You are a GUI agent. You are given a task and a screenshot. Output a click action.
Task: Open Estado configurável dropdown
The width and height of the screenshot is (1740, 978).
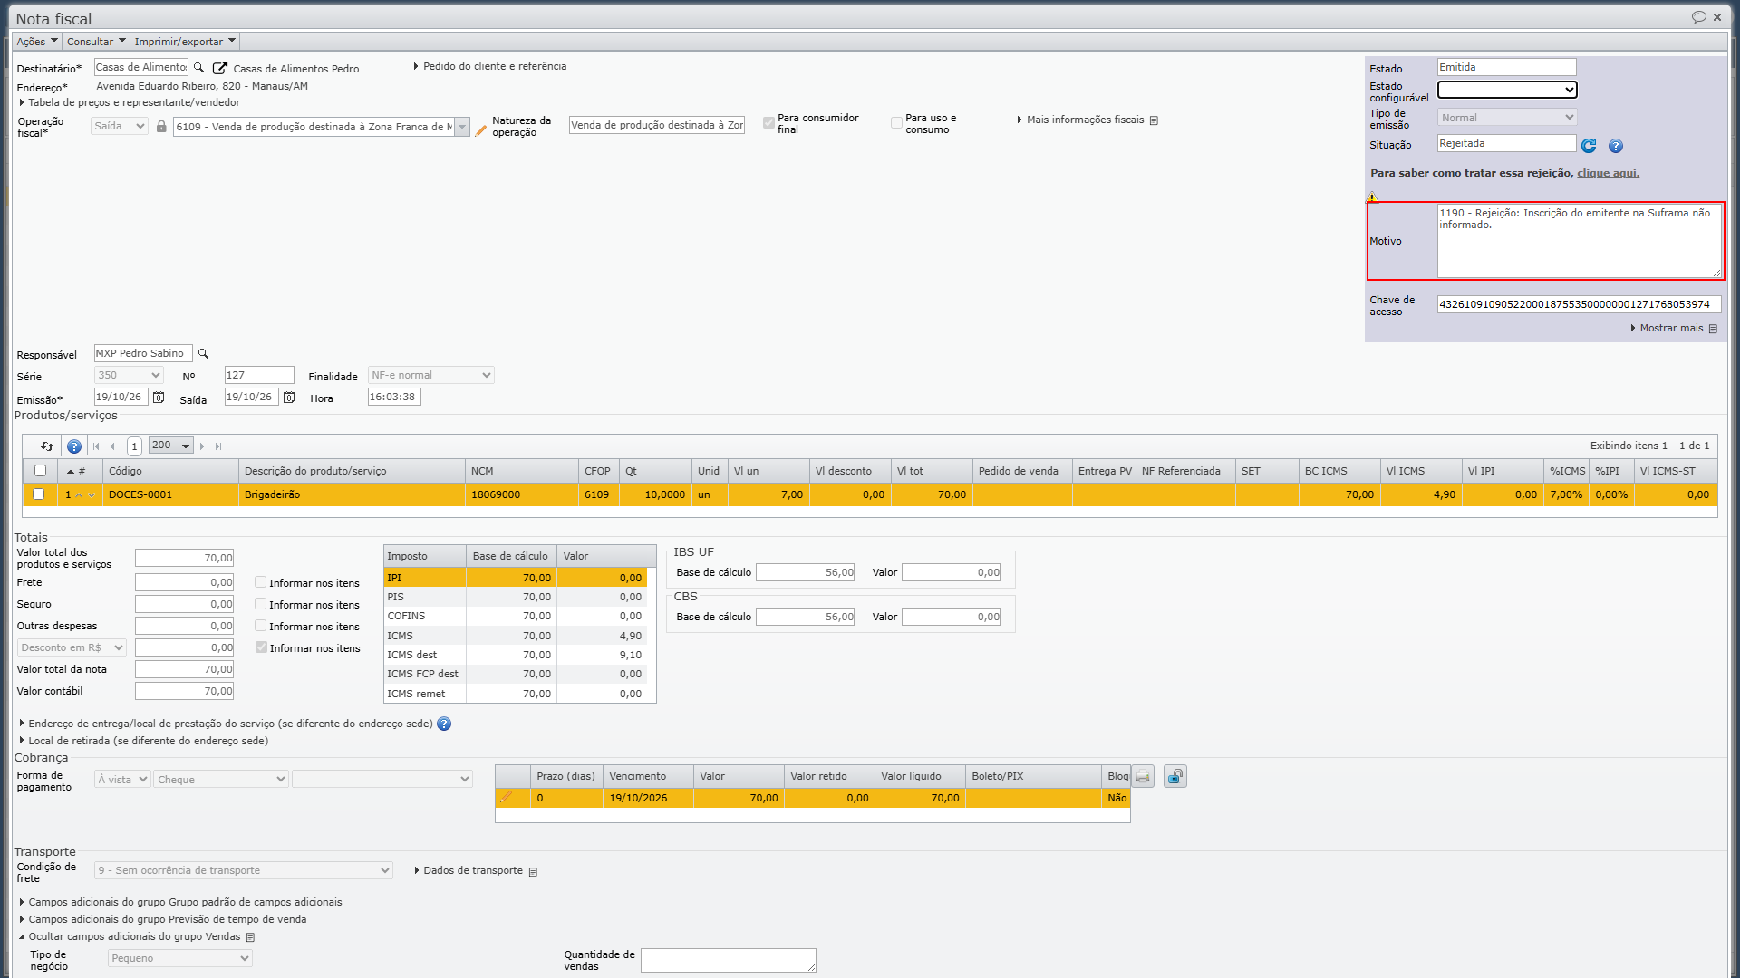[1507, 90]
